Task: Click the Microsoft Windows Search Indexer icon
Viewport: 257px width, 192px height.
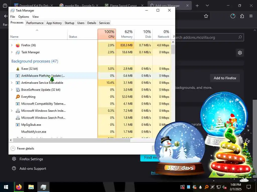Action: [x=18, y=111]
